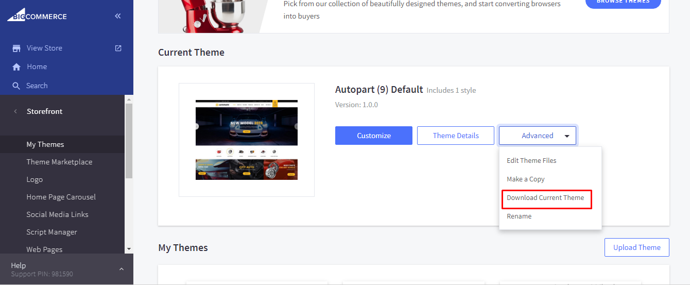690x285 pixels.
Task: Select Download Current Theme
Action: click(x=545, y=198)
